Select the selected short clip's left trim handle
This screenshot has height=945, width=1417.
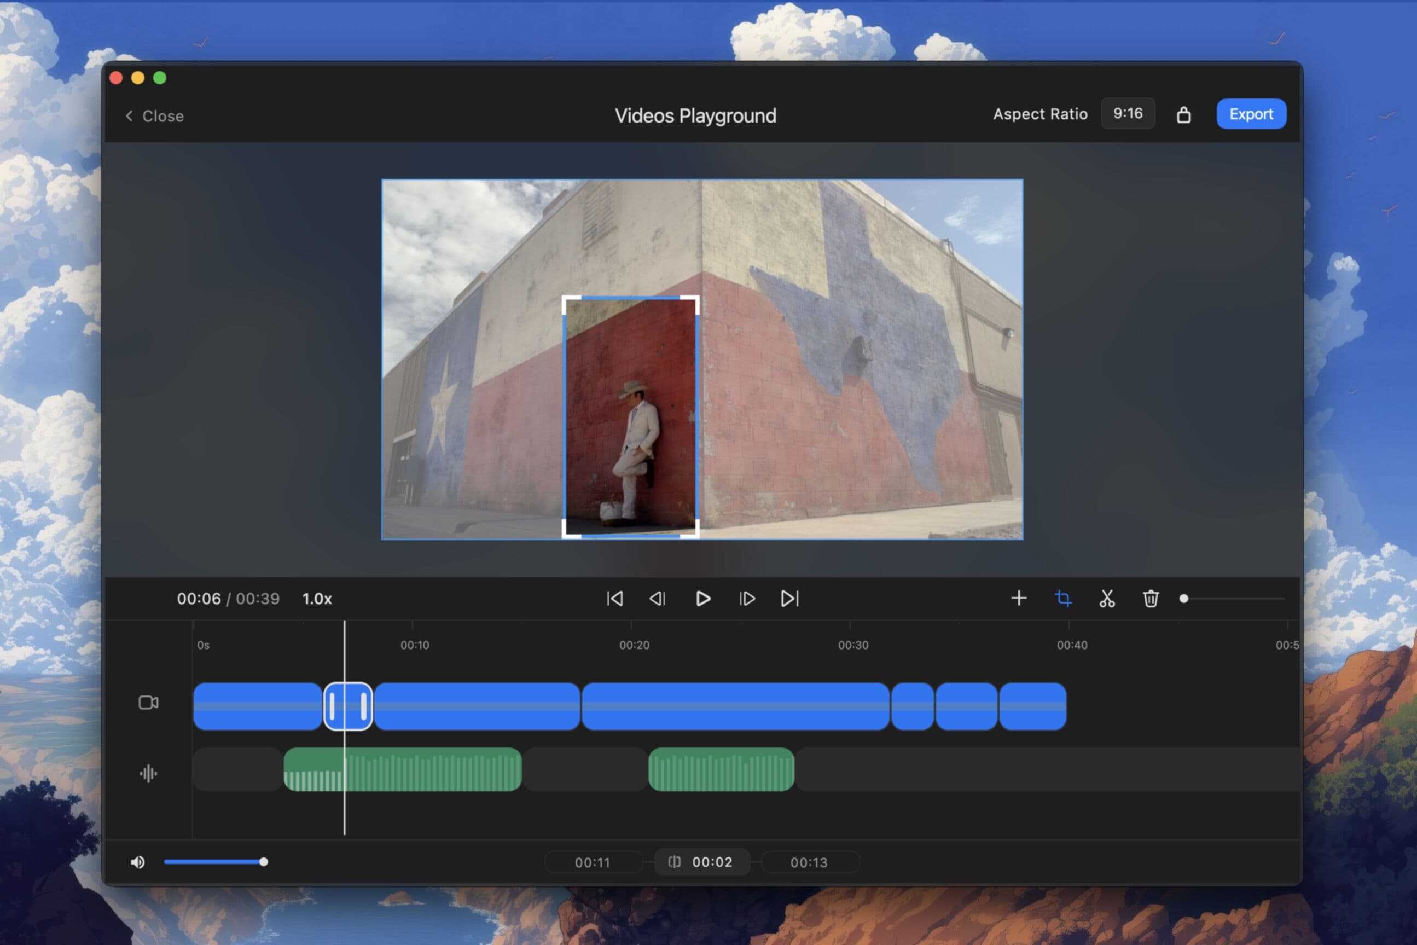(332, 706)
